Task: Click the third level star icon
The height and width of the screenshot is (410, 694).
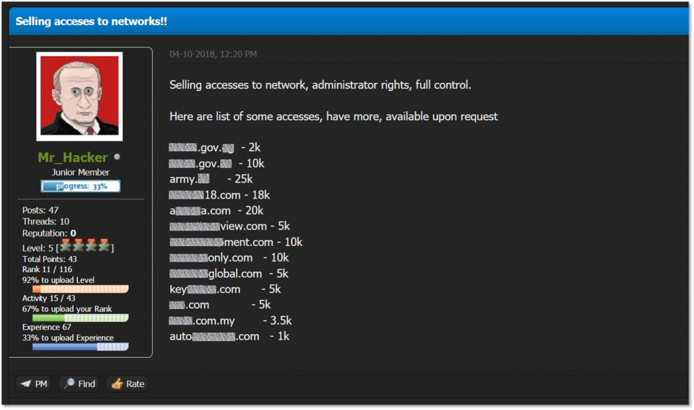Action: (x=91, y=247)
